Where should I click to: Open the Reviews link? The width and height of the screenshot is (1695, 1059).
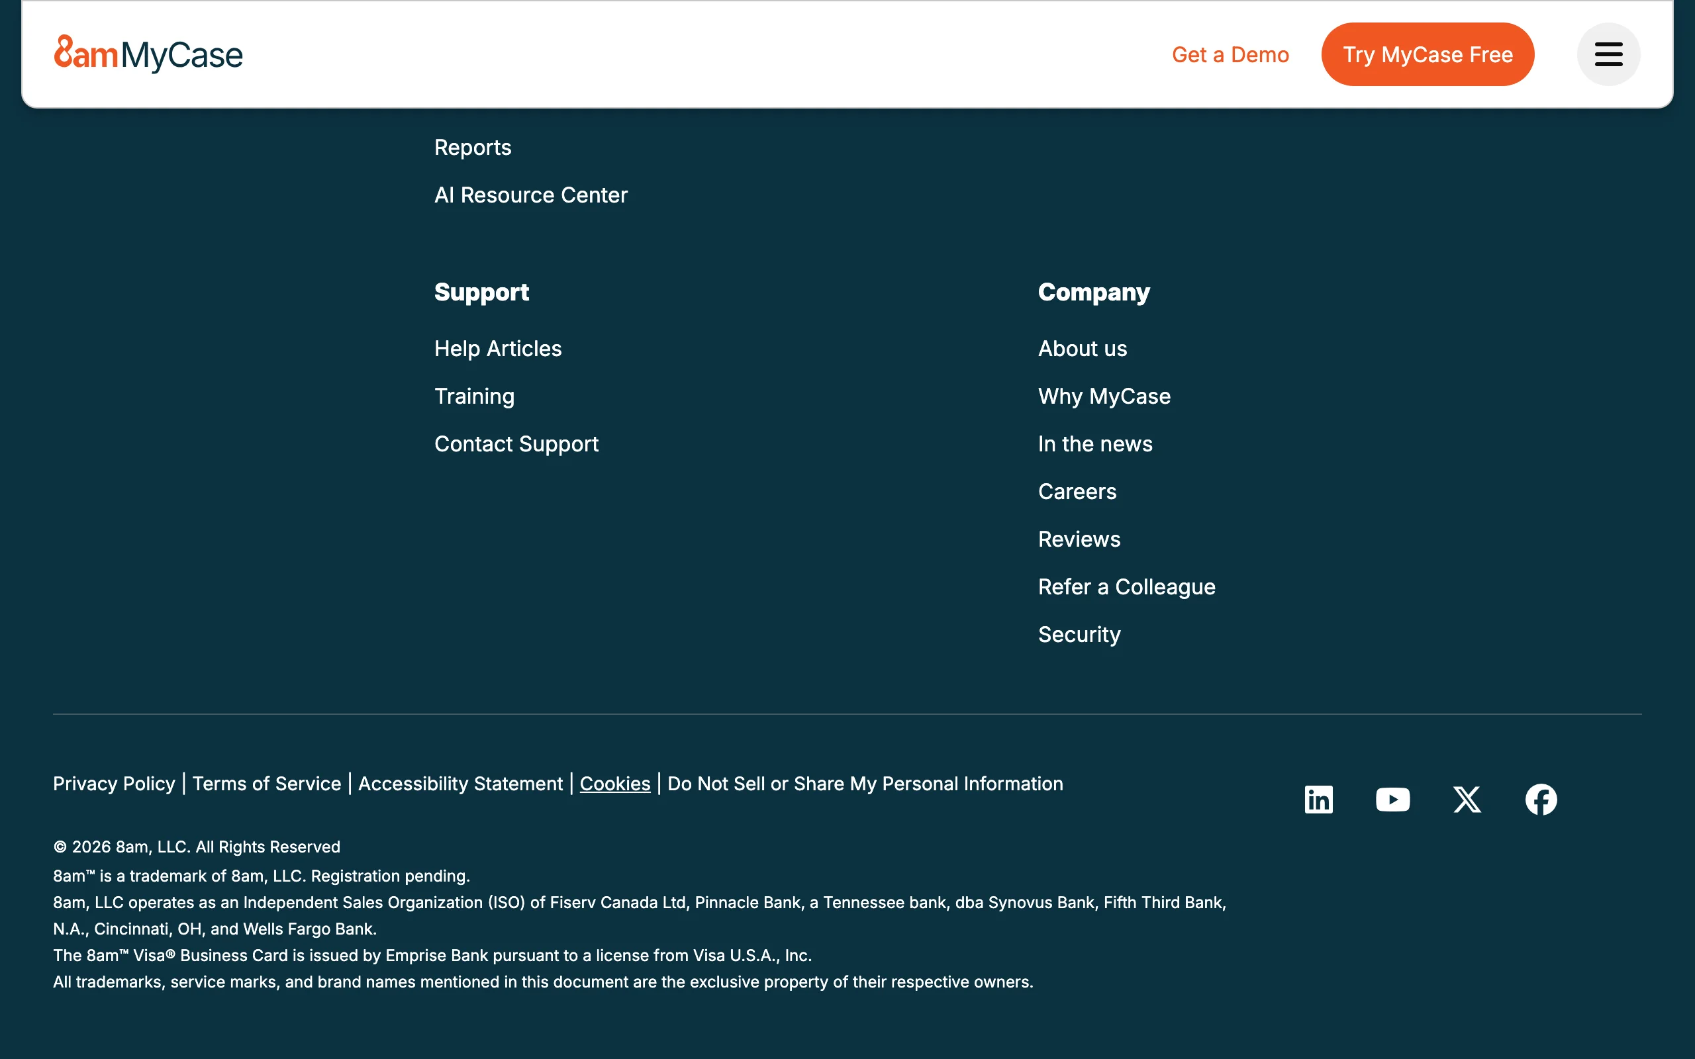point(1079,539)
